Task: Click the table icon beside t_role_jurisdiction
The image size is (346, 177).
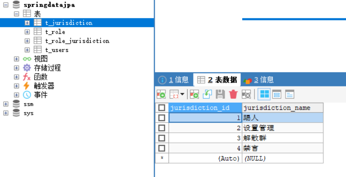Action: [38, 41]
